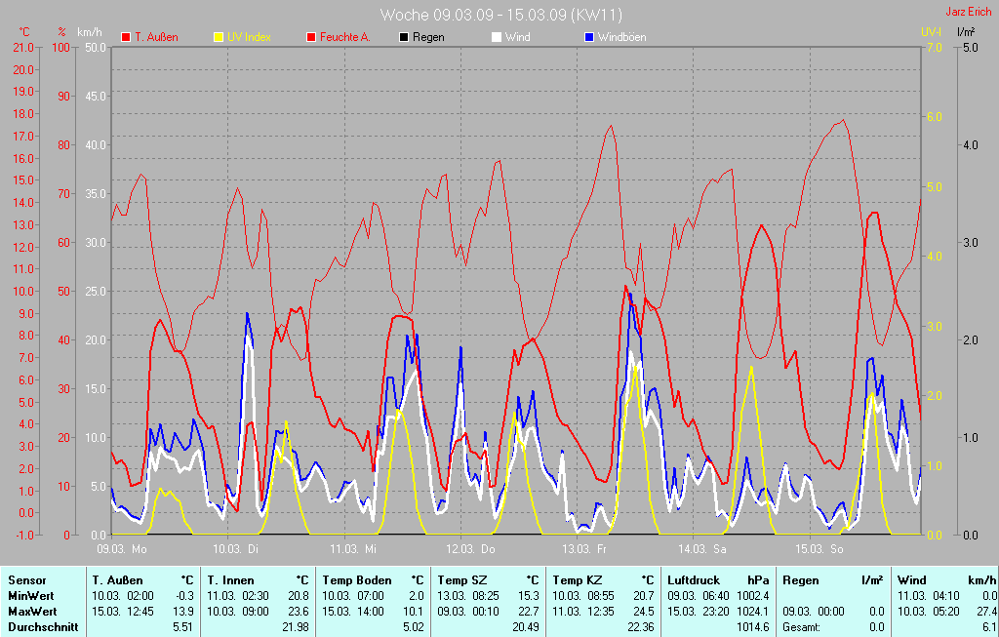Click the Temp KZ average '22.36'
This screenshot has width=999, height=637.
click(x=640, y=627)
